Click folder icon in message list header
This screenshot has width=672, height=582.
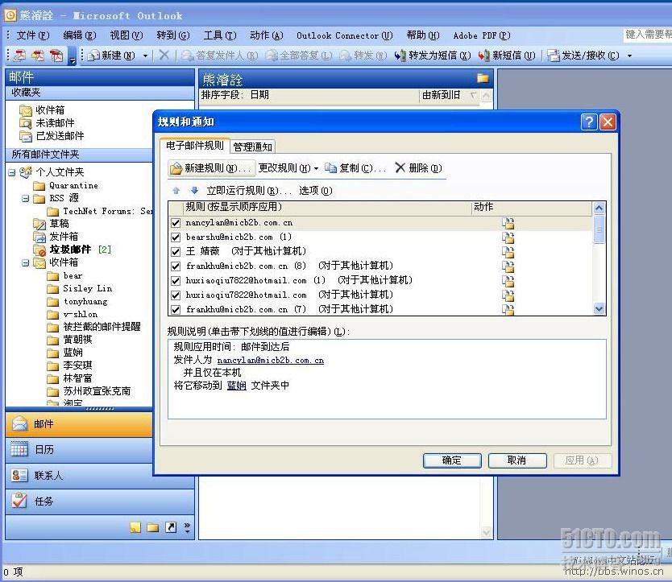pos(483,78)
